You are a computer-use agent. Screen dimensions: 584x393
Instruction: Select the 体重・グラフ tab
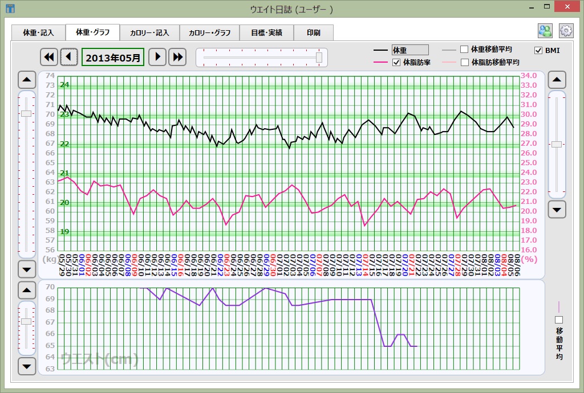pyautogui.click(x=93, y=32)
